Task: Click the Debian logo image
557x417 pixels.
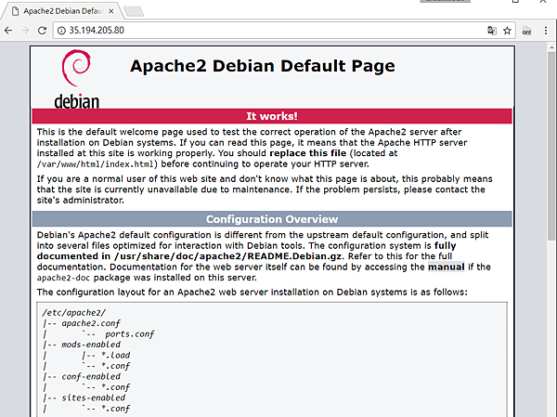Action: [77, 79]
